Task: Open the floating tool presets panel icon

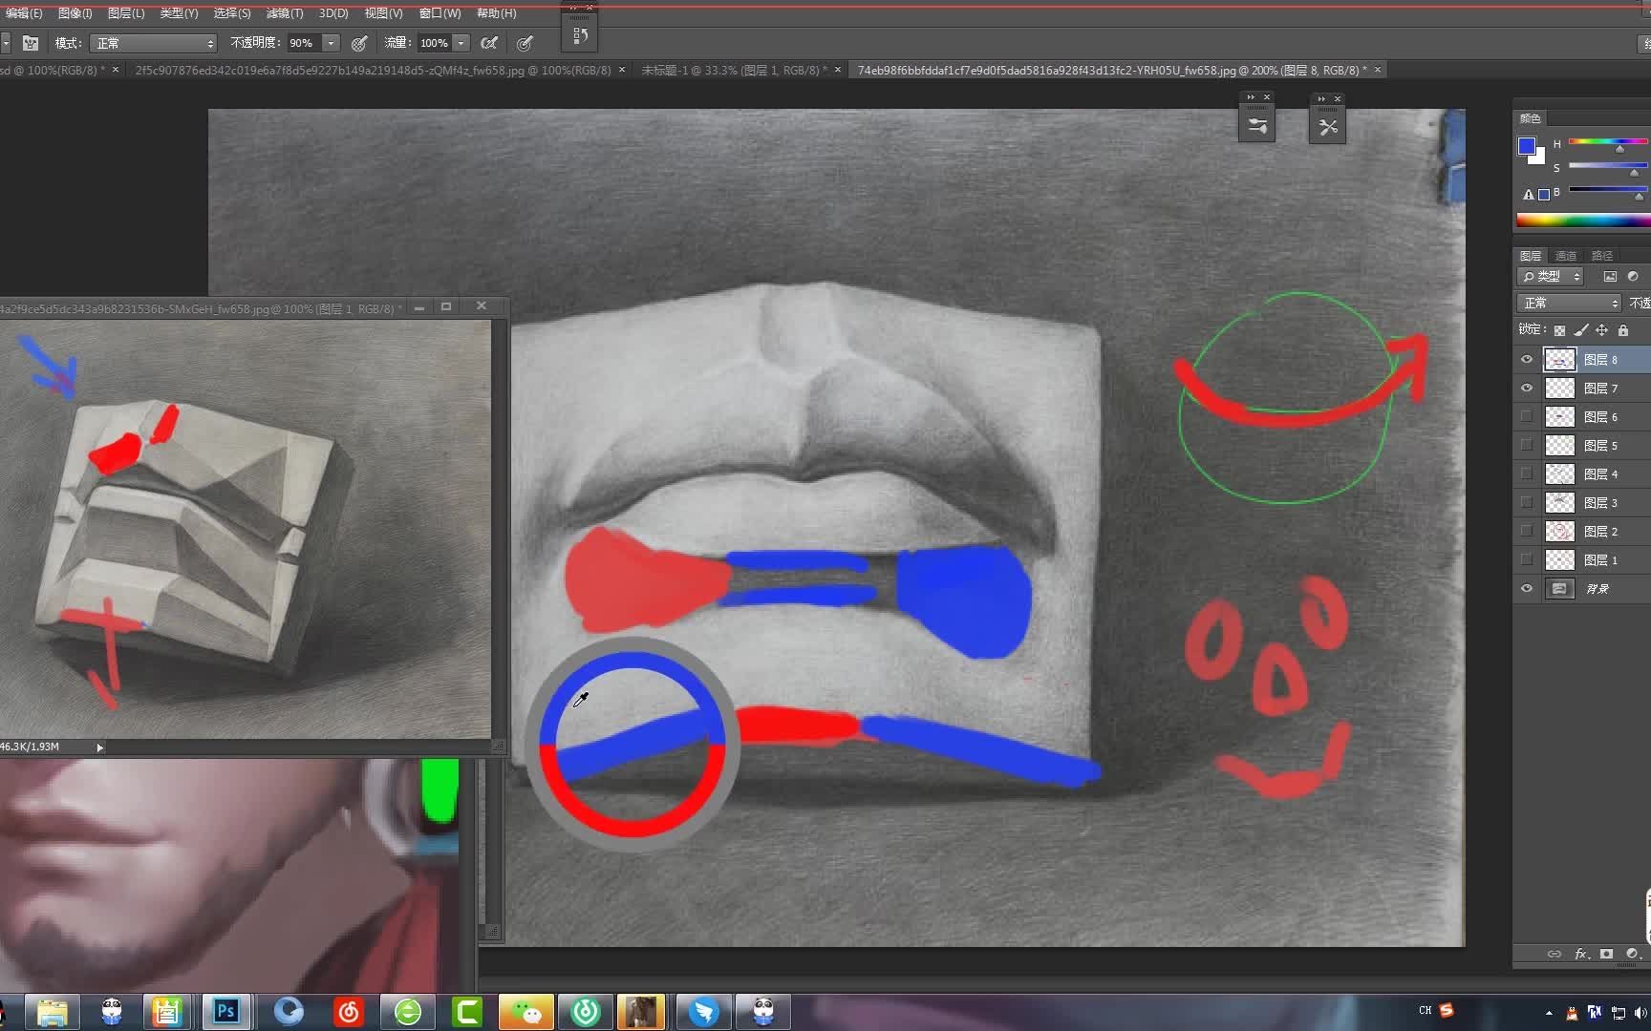Action: 1328,126
